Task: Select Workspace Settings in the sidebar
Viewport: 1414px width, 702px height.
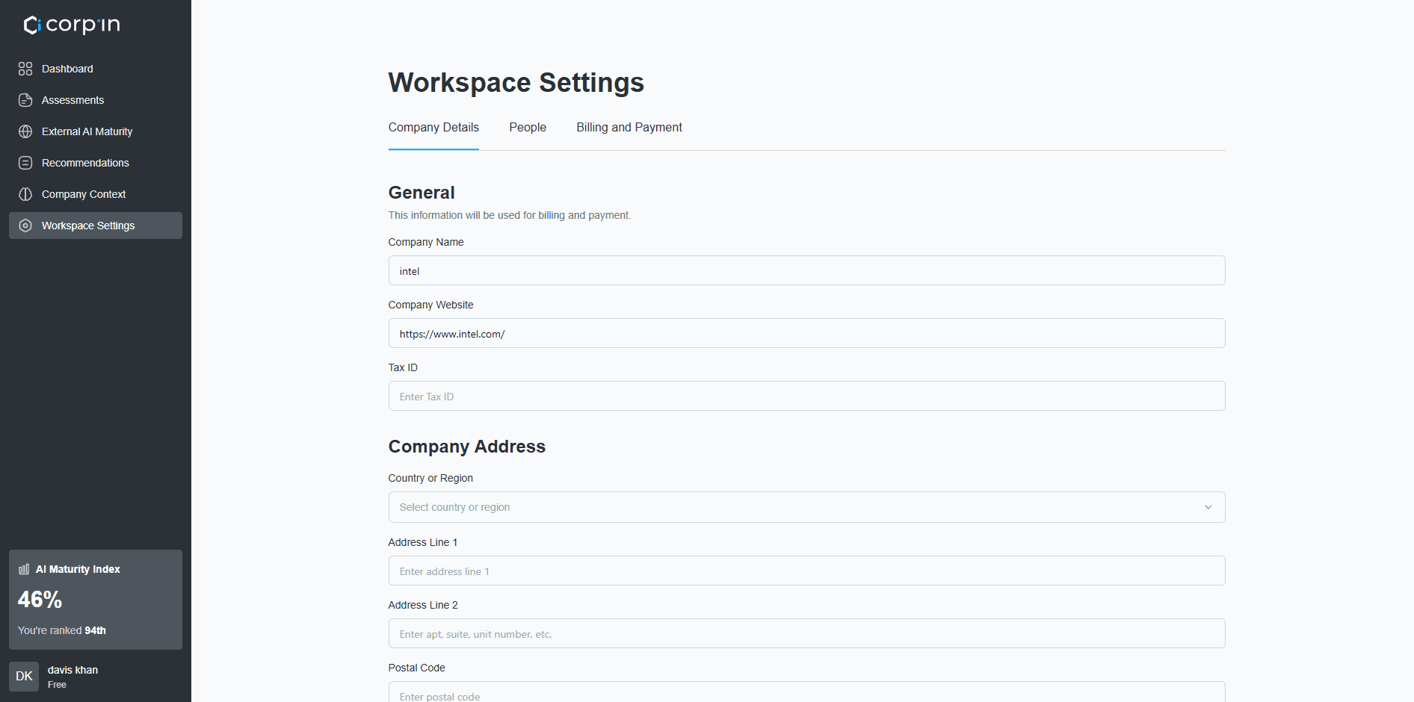Action: (x=96, y=226)
